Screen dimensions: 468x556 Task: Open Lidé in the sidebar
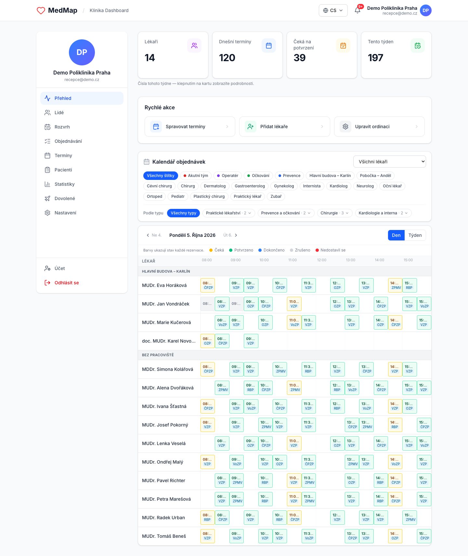point(82,113)
